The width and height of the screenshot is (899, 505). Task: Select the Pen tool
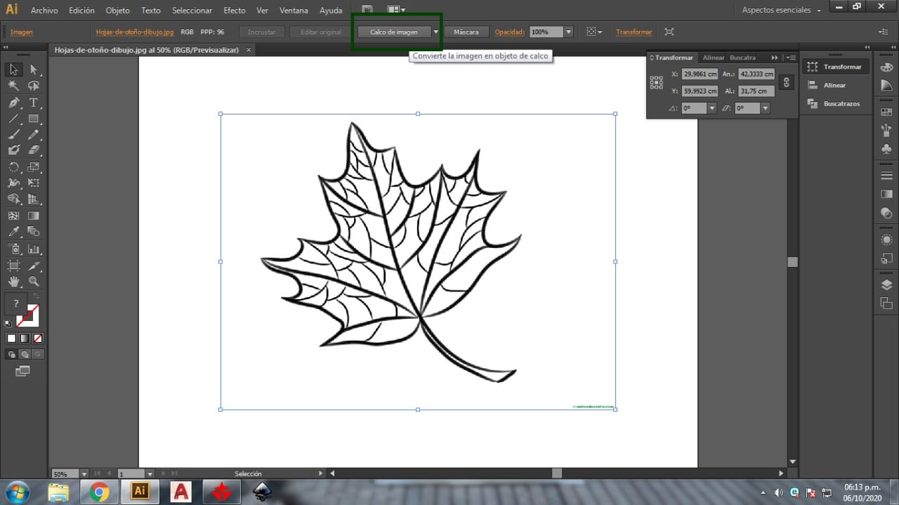tap(13, 103)
